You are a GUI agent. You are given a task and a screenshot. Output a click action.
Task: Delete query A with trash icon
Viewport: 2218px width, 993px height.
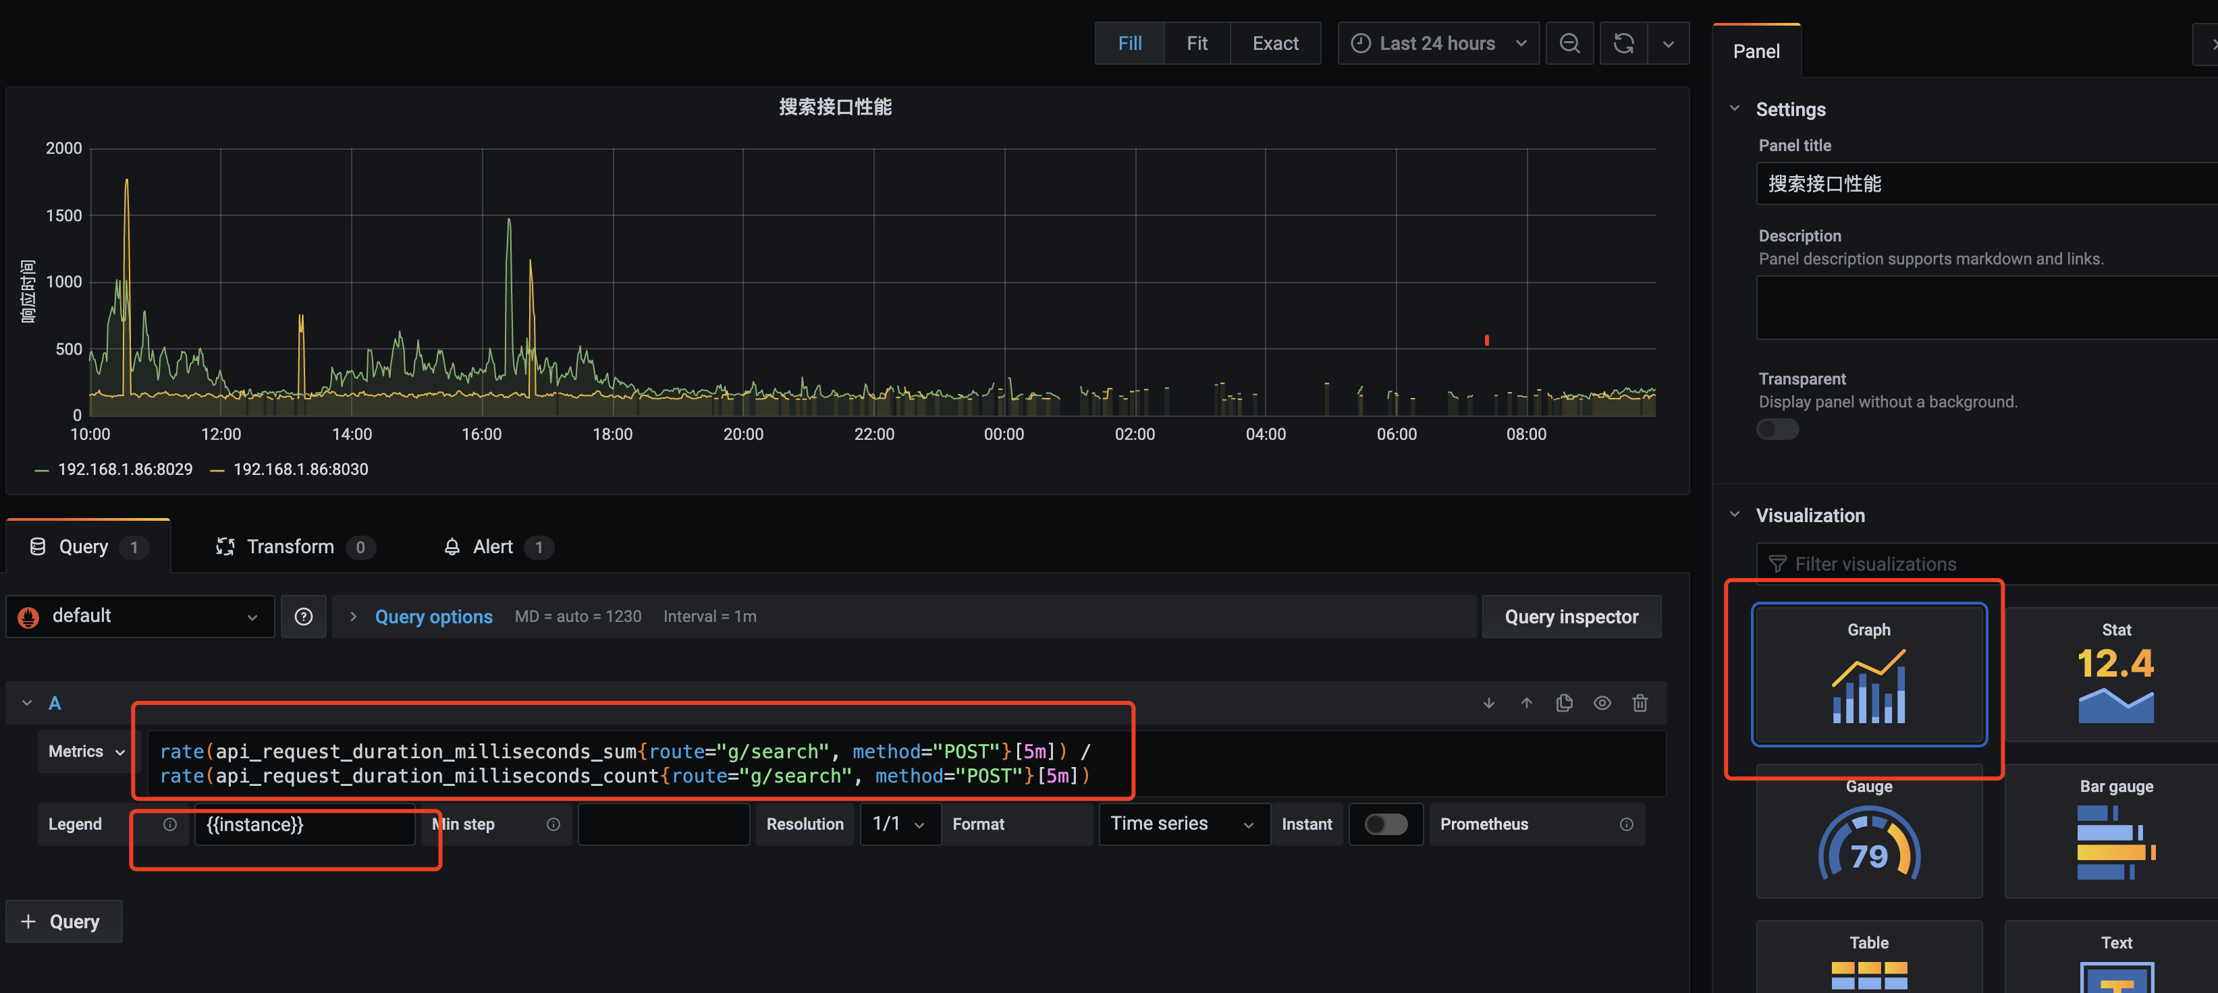pos(1640,703)
